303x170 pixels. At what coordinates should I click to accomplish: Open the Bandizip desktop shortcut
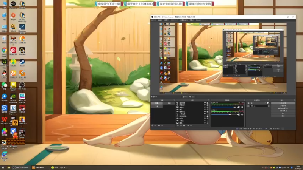pyautogui.click(x=4, y=97)
